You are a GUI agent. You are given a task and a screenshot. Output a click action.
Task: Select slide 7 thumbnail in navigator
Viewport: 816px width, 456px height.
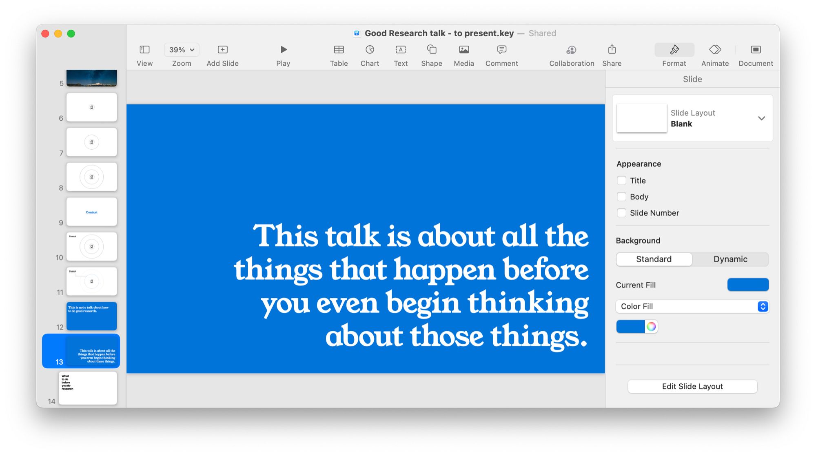pyautogui.click(x=91, y=142)
